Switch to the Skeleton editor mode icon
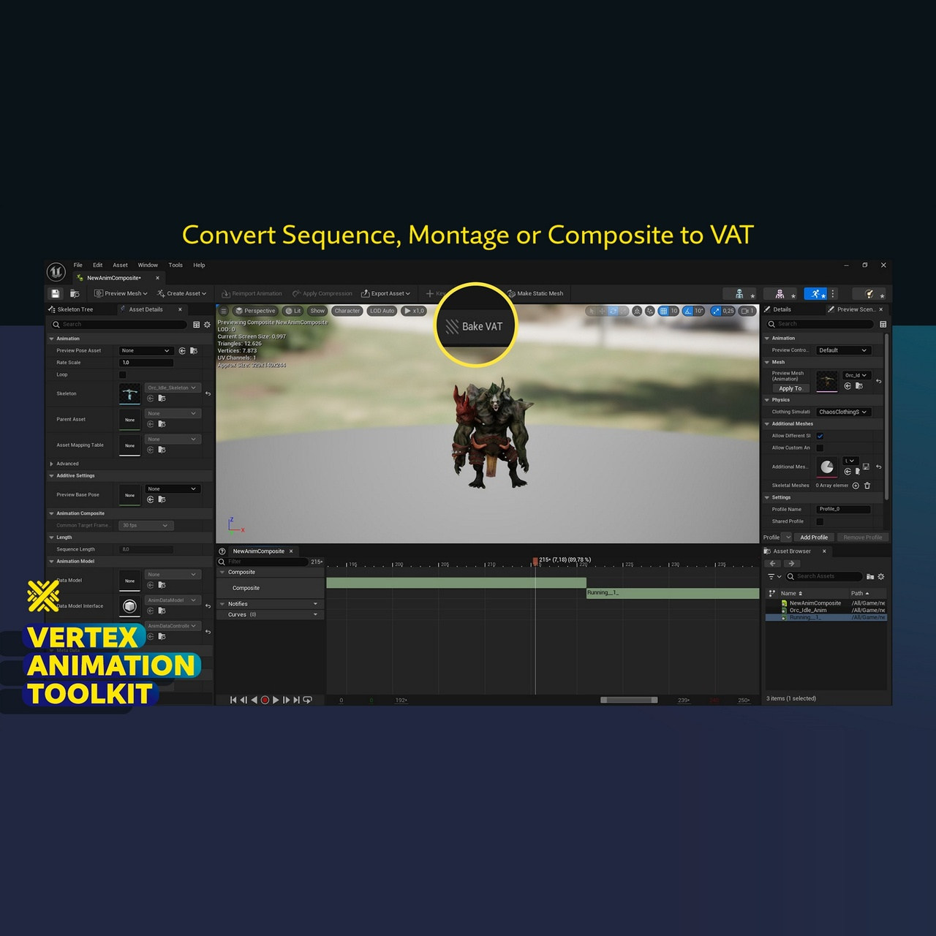Screen dimensions: 936x936 pyautogui.click(x=739, y=293)
